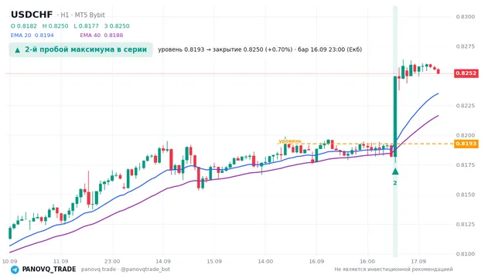Image resolution: width=495 pixels, height=278 pixels.
Task: Click the orange 'уровень' label on the chart
Action: [x=290, y=141]
